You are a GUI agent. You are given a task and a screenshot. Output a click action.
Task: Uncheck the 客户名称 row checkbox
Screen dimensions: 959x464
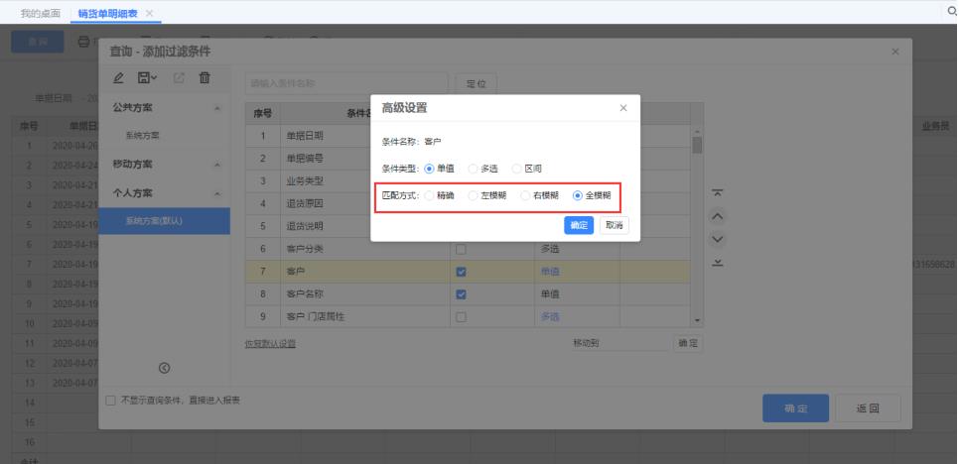(462, 294)
